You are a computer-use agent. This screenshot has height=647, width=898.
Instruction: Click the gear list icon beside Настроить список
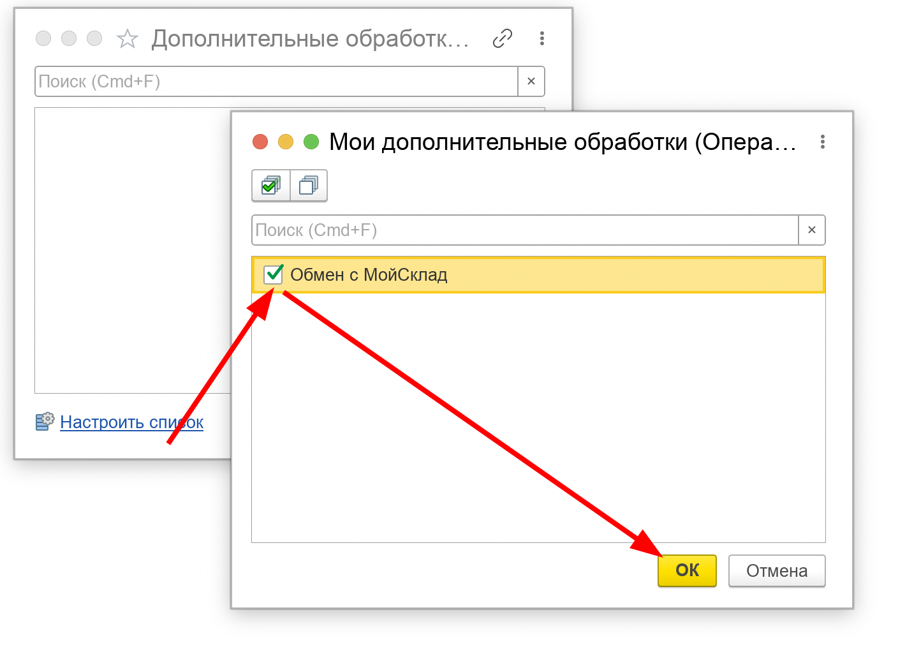coord(45,422)
